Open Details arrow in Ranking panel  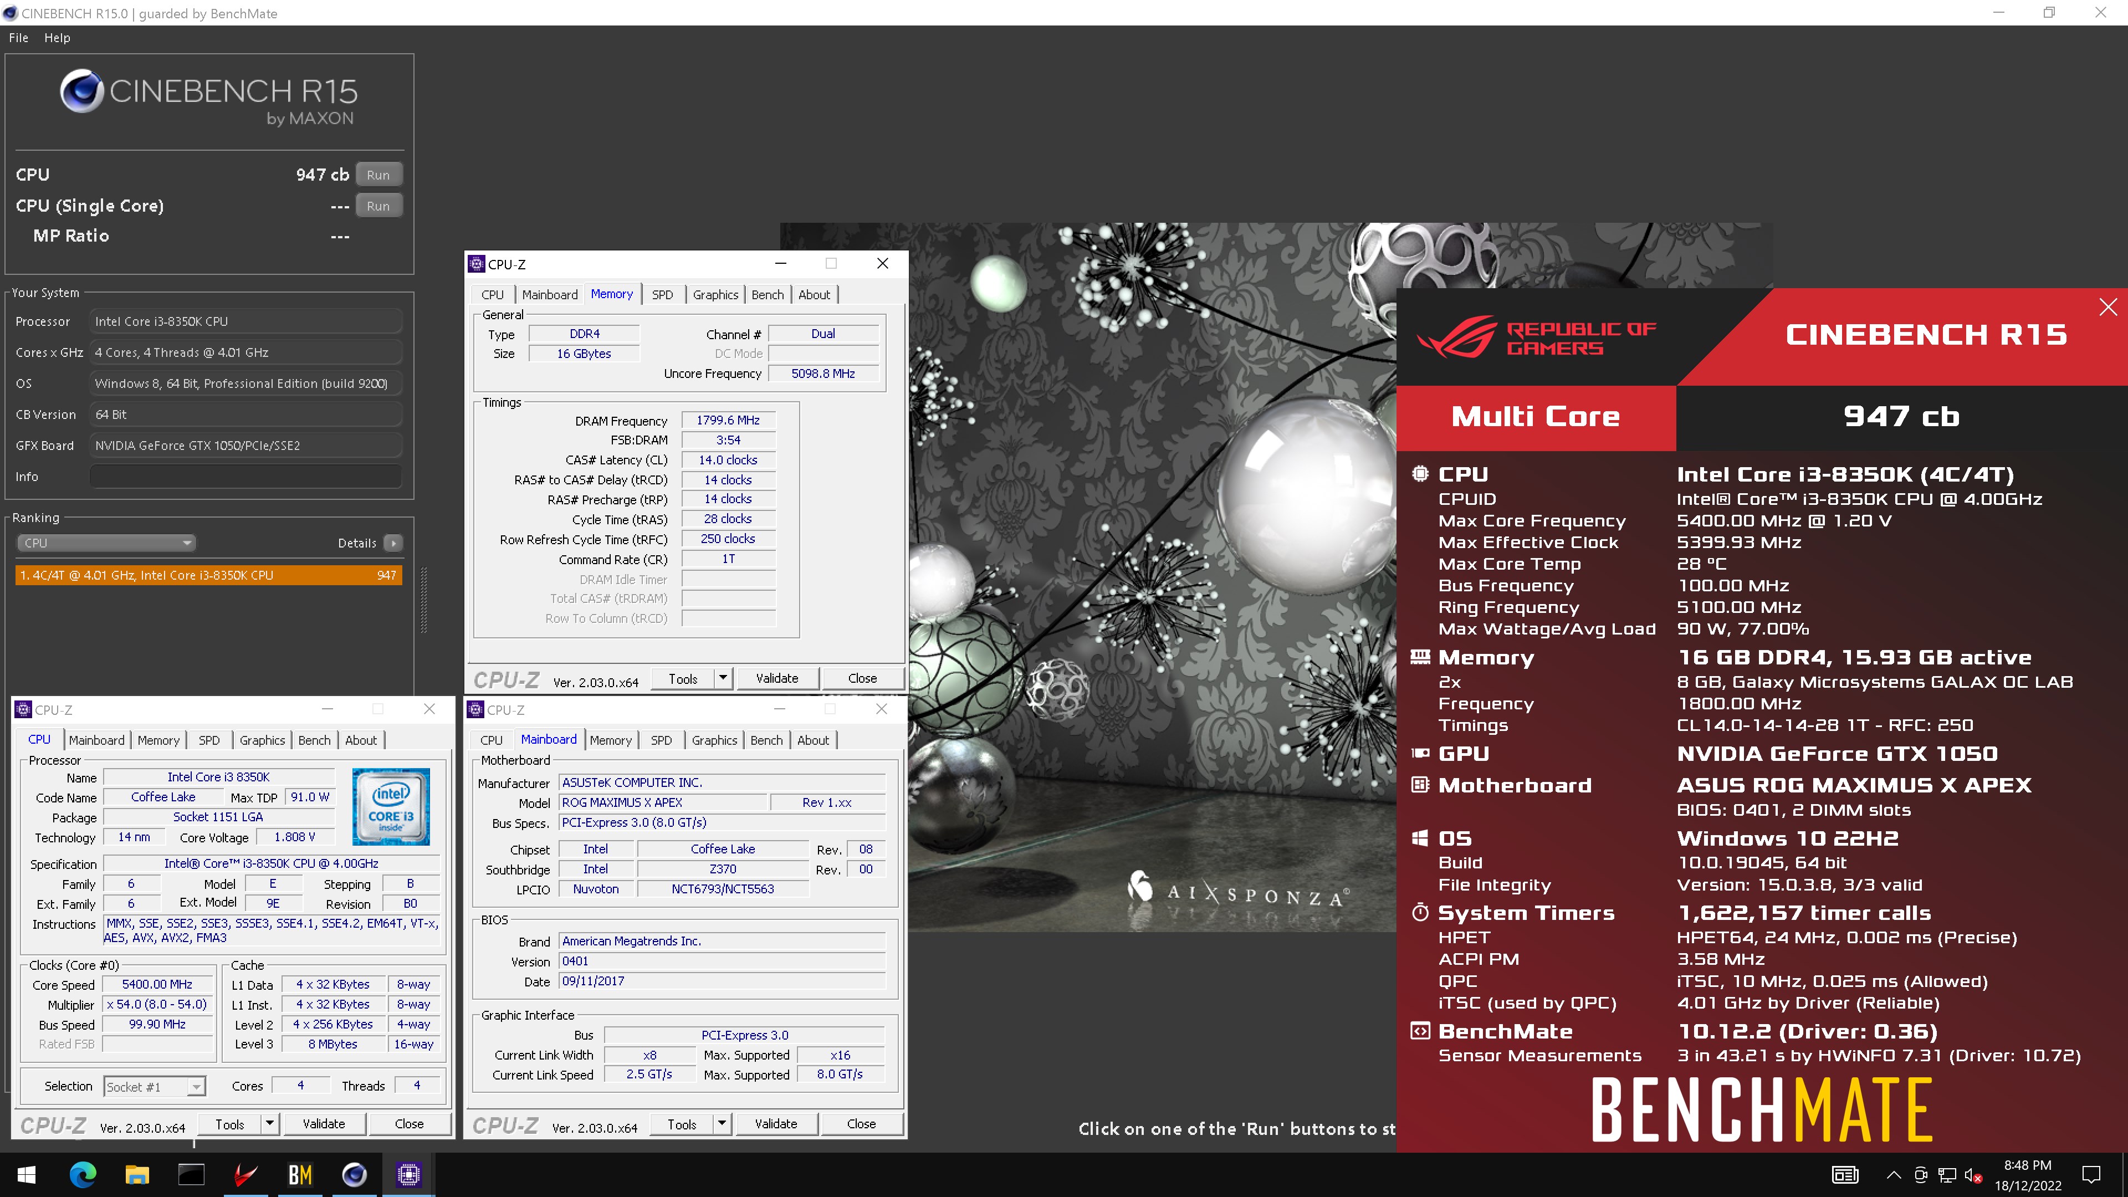coord(394,543)
